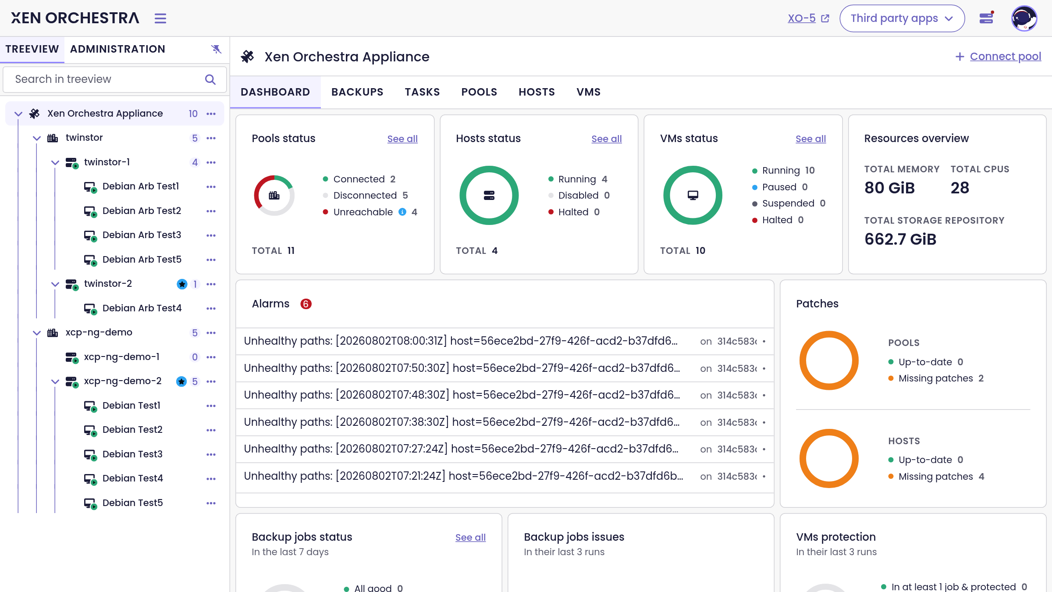1052x592 pixels.
Task: Open the user avatar account menu
Action: tap(1024, 18)
